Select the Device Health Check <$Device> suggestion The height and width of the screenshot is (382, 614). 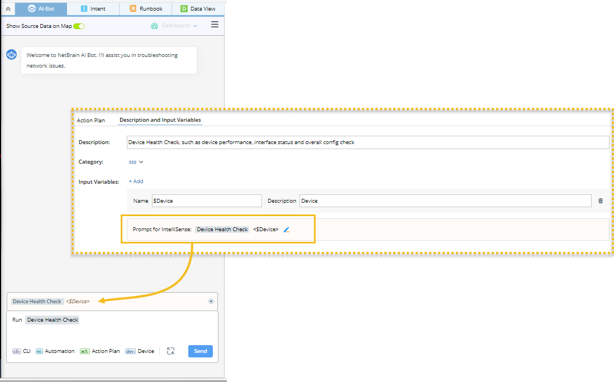point(51,302)
